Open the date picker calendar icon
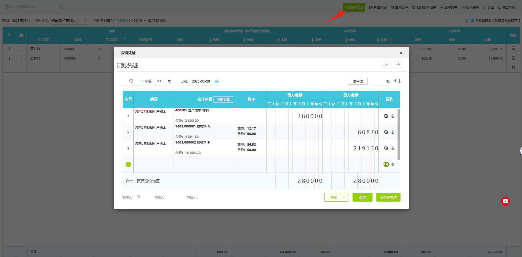Screen dimensions: 522x257 [x=216, y=81]
